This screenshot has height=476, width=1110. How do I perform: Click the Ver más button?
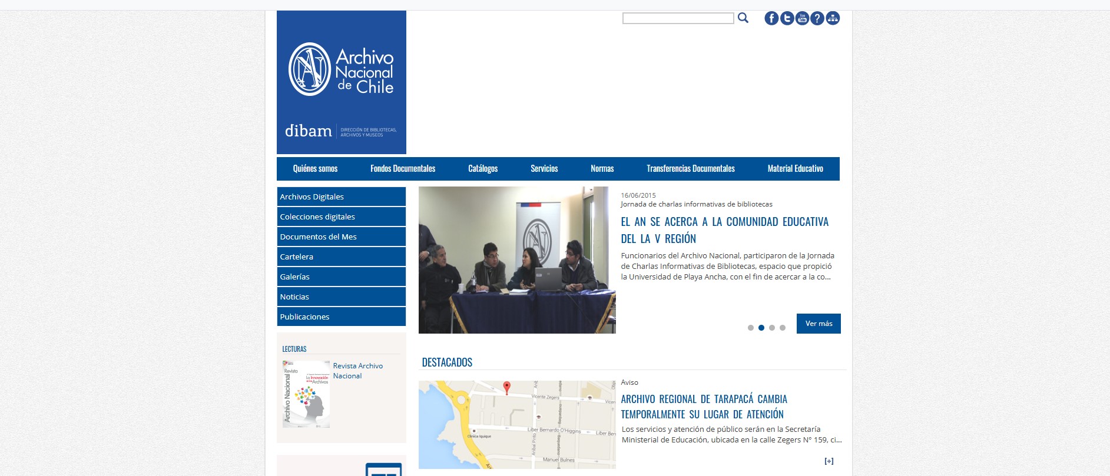(x=819, y=324)
